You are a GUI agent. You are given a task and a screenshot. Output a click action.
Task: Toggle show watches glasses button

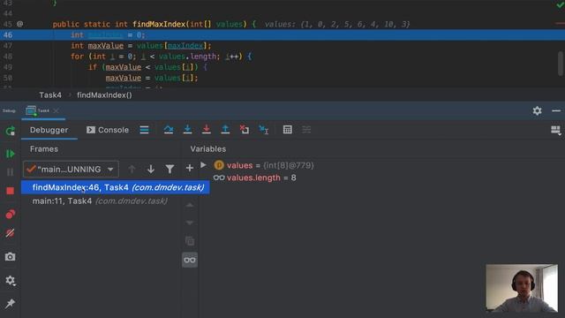[x=190, y=260]
